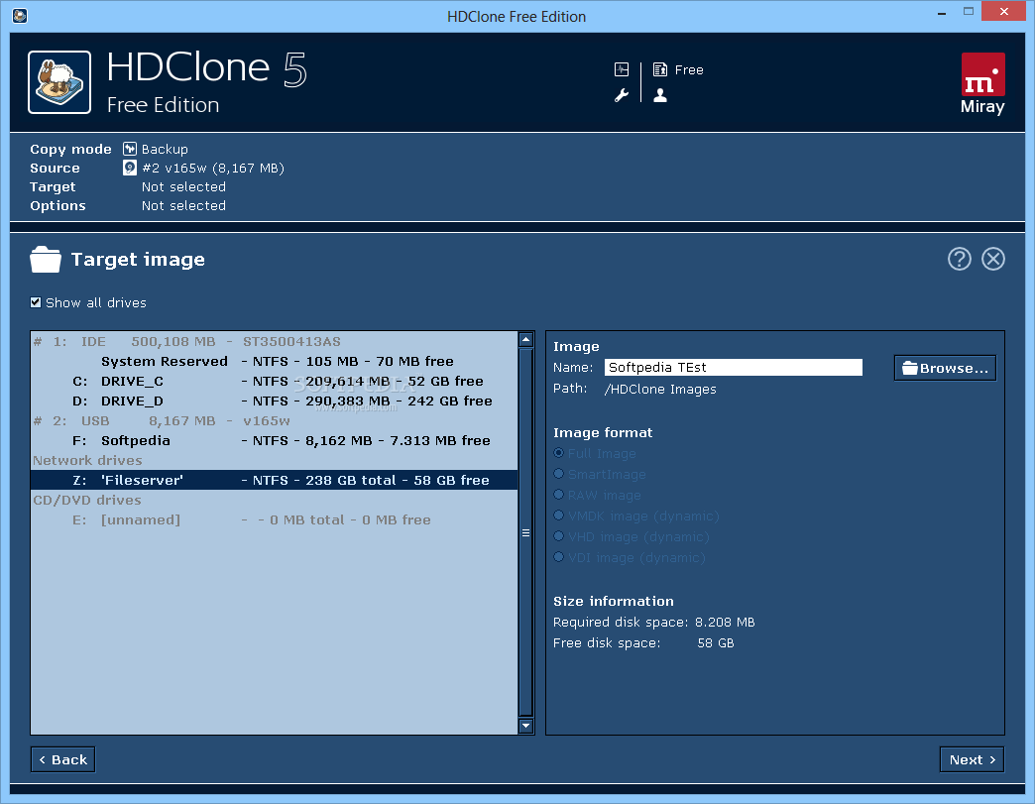Maximize the HDClone Free Edition window
Screen dimensions: 1035x804
(969, 12)
